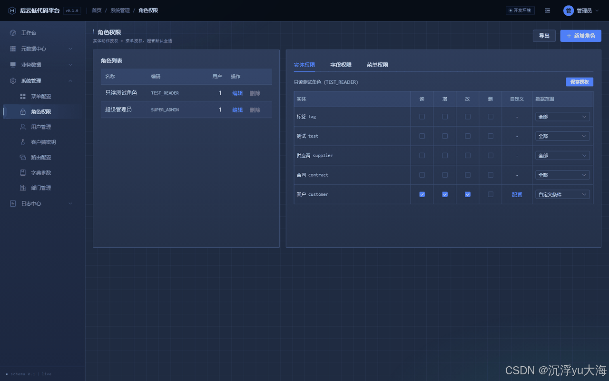The height and width of the screenshot is (381, 609).
Task: Click the 保存授权 button
Action: 580,82
